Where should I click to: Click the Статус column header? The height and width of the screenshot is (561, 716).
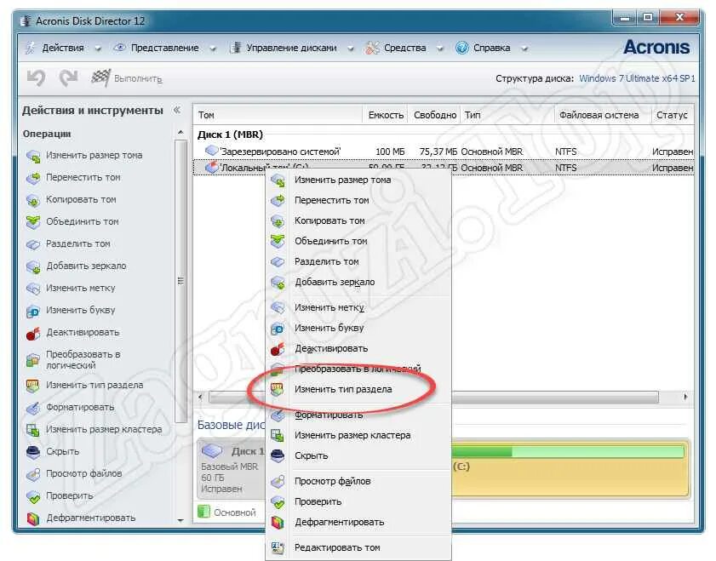(673, 115)
